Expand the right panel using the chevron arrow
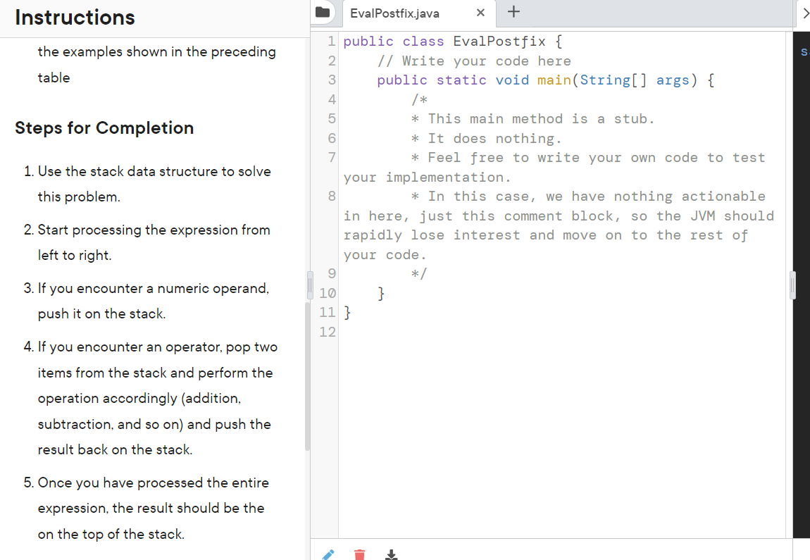 tap(805, 12)
